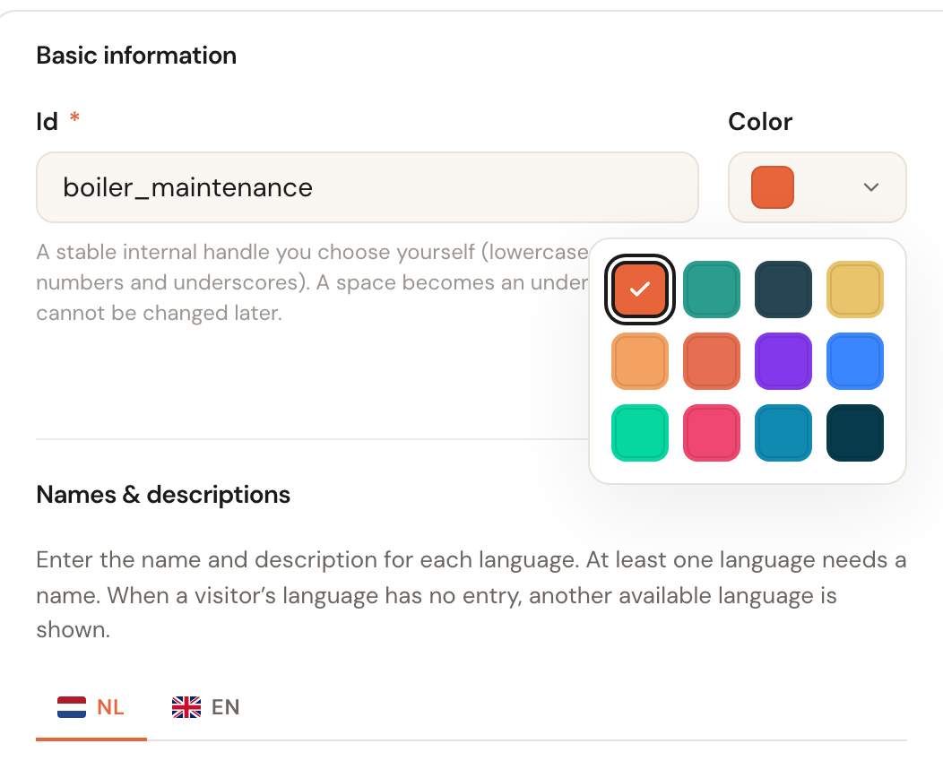Choose the dark slate color swatch
The height and width of the screenshot is (778, 943).
click(783, 290)
